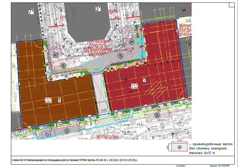Select gray circle marker number 3
This screenshot has height=167, width=238.
coord(63,66)
